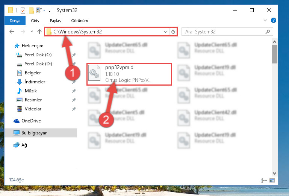Click scrollbar up arrow in file list
The width and height of the screenshot is (289, 196).
pos(274,42)
